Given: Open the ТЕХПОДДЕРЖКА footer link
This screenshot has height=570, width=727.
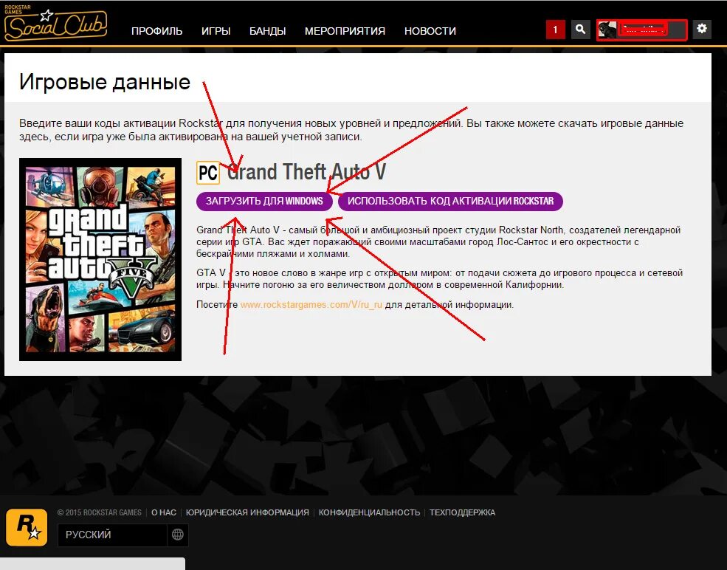Looking at the screenshot, I should point(462,512).
